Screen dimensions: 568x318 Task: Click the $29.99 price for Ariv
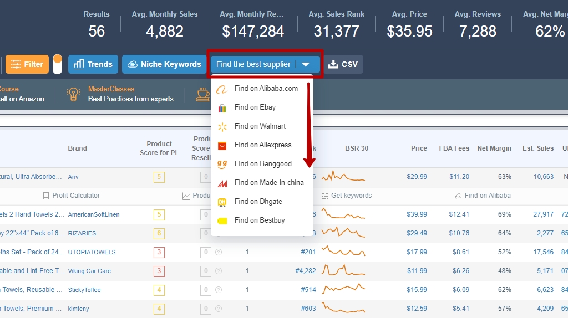417,177
